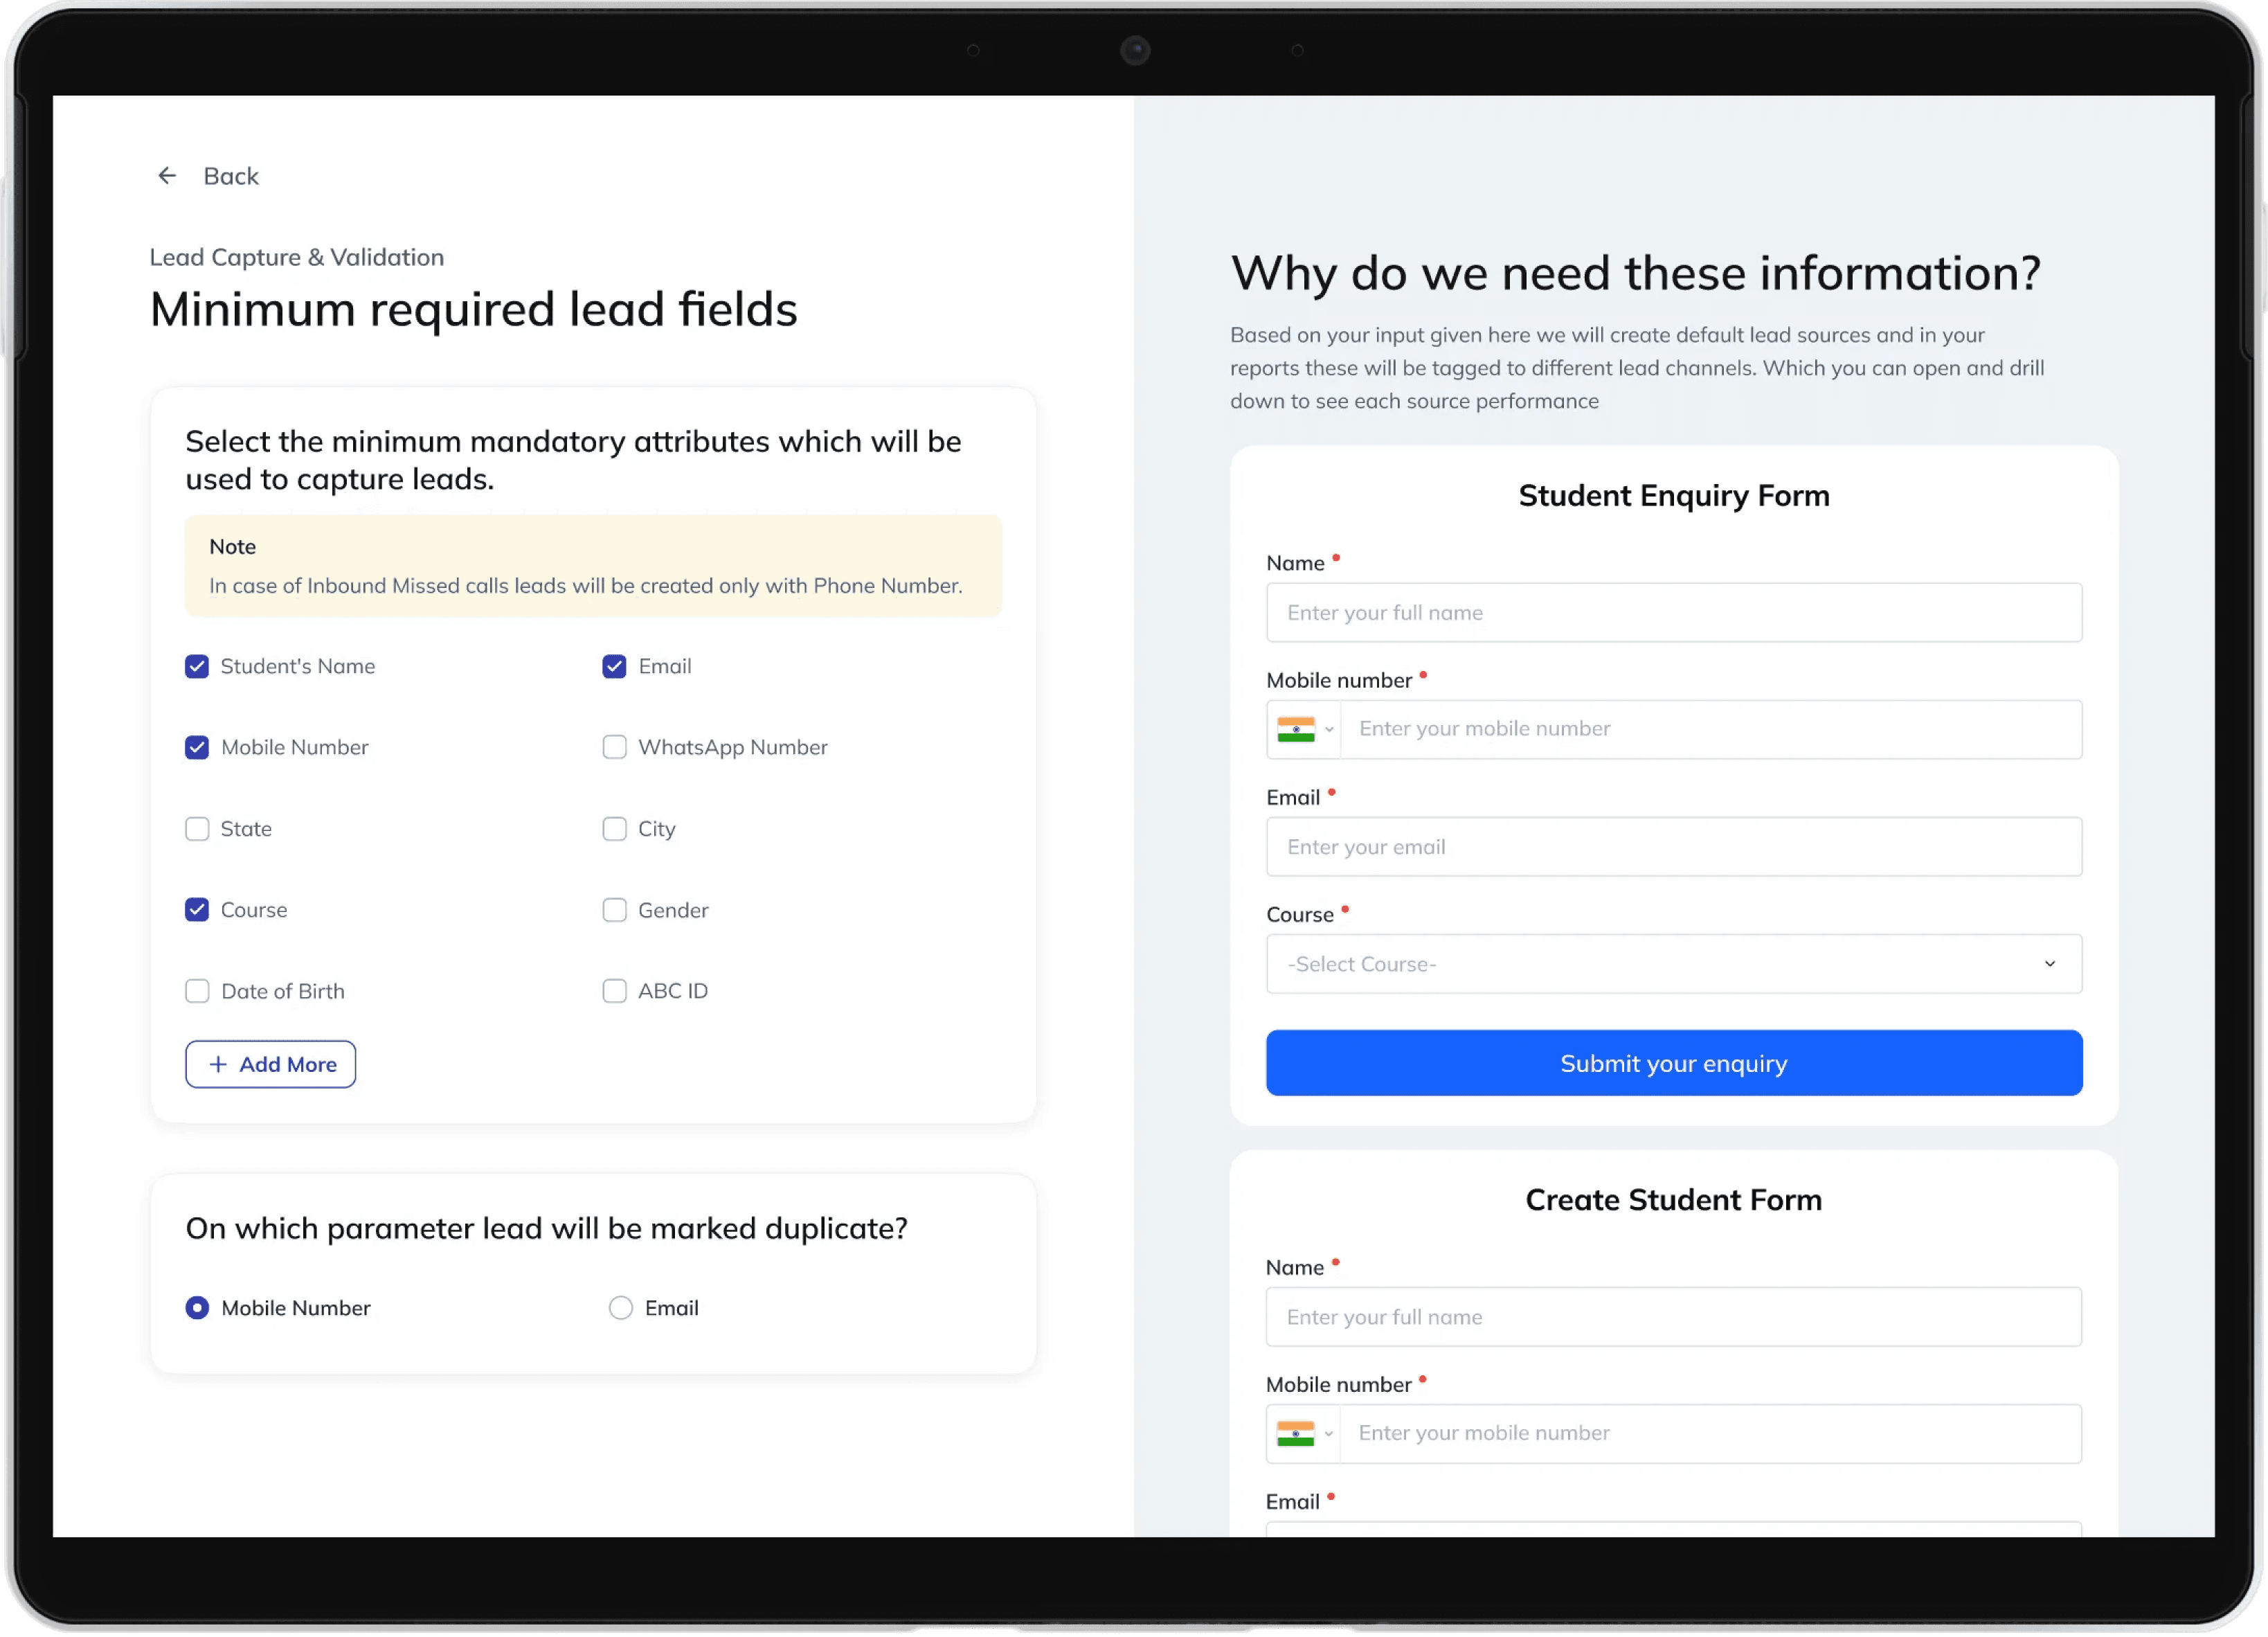The image size is (2268, 1637).
Task: Tick the Date of Birth checkbox
Action: (197, 991)
